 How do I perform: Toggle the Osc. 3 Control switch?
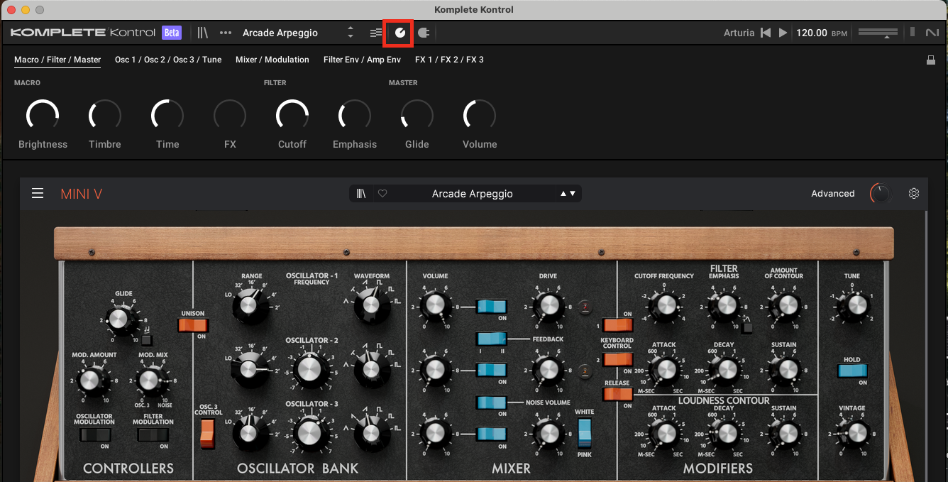[x=207, y=434]
